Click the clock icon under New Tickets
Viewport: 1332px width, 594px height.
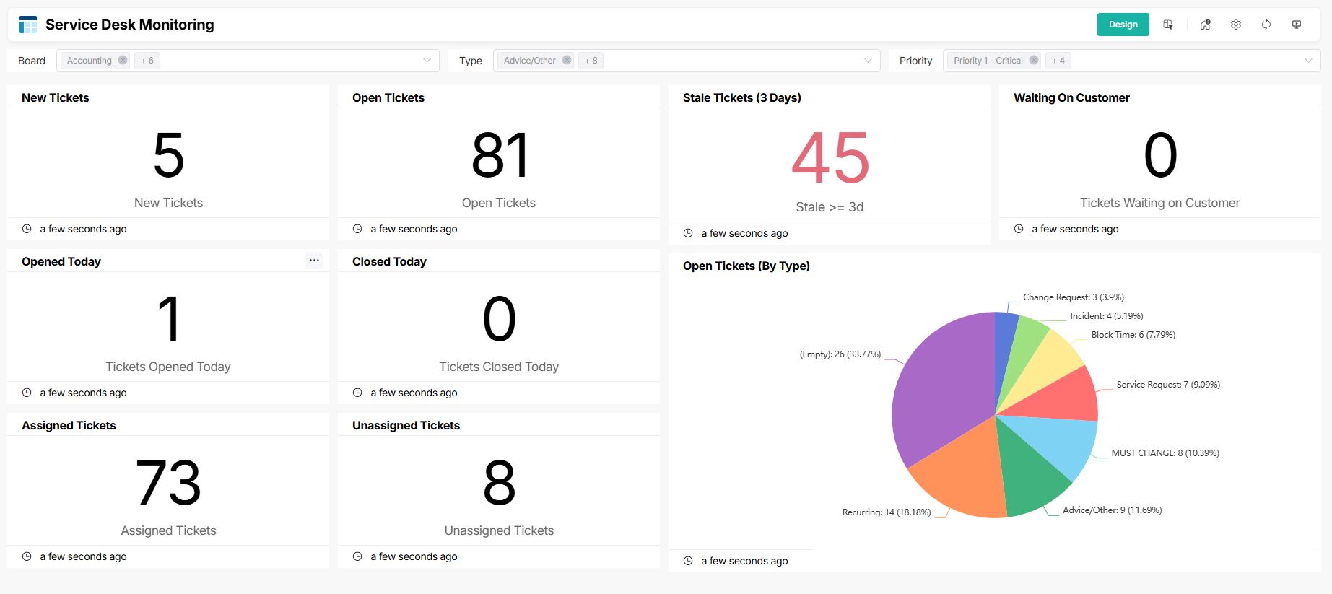point(27,229)
